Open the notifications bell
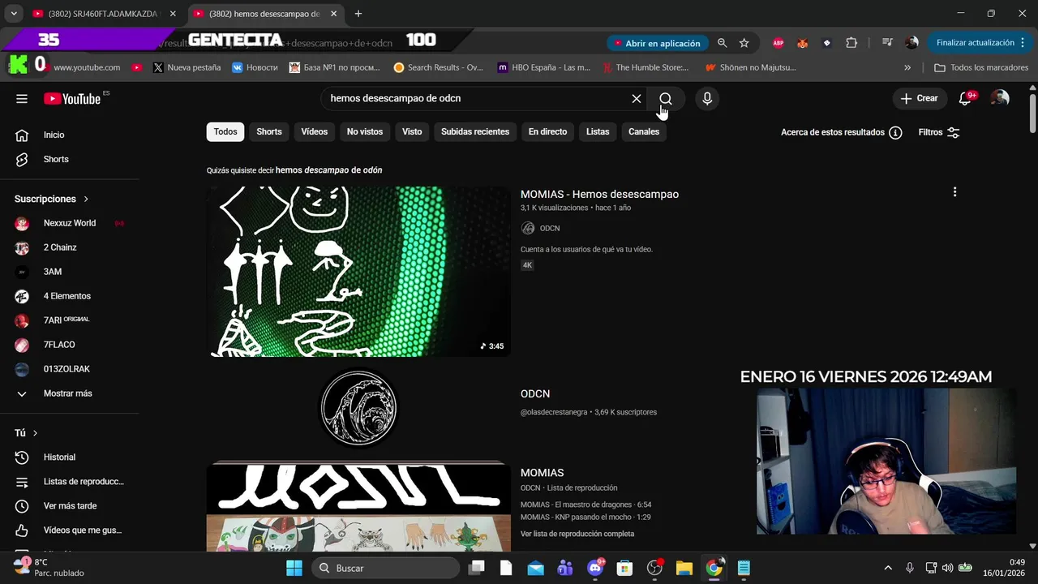This screenshot has height=584, width=1038. (x=965, y=98)
